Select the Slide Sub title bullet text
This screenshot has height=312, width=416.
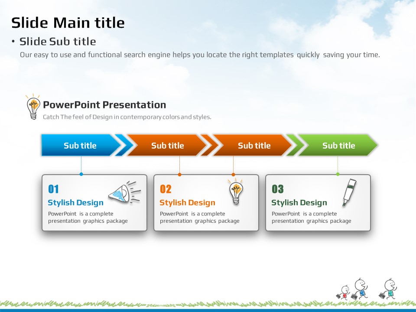tap(58, 42)
